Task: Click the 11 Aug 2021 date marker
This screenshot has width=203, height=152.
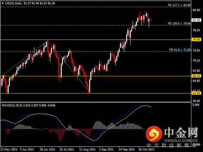Action: pyautogui.click(x=87, y=149)
